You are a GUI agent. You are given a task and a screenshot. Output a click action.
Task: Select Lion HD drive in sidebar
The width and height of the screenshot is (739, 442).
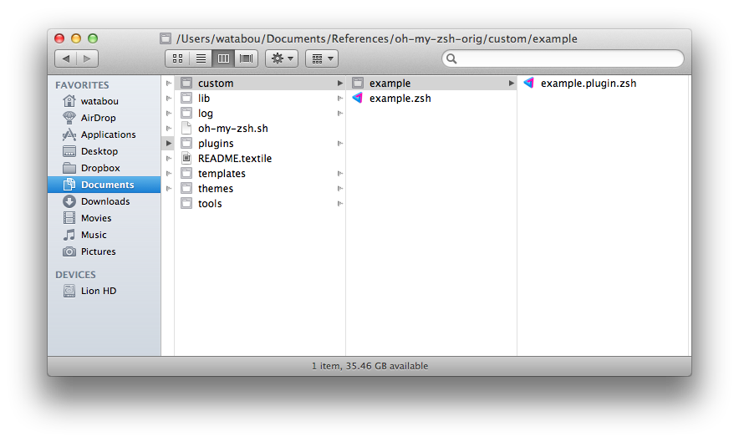[104, 291]
